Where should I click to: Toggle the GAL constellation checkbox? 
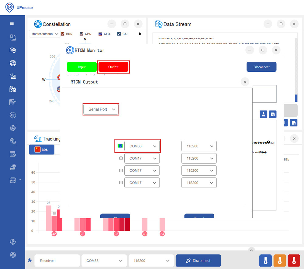[119, 34]
